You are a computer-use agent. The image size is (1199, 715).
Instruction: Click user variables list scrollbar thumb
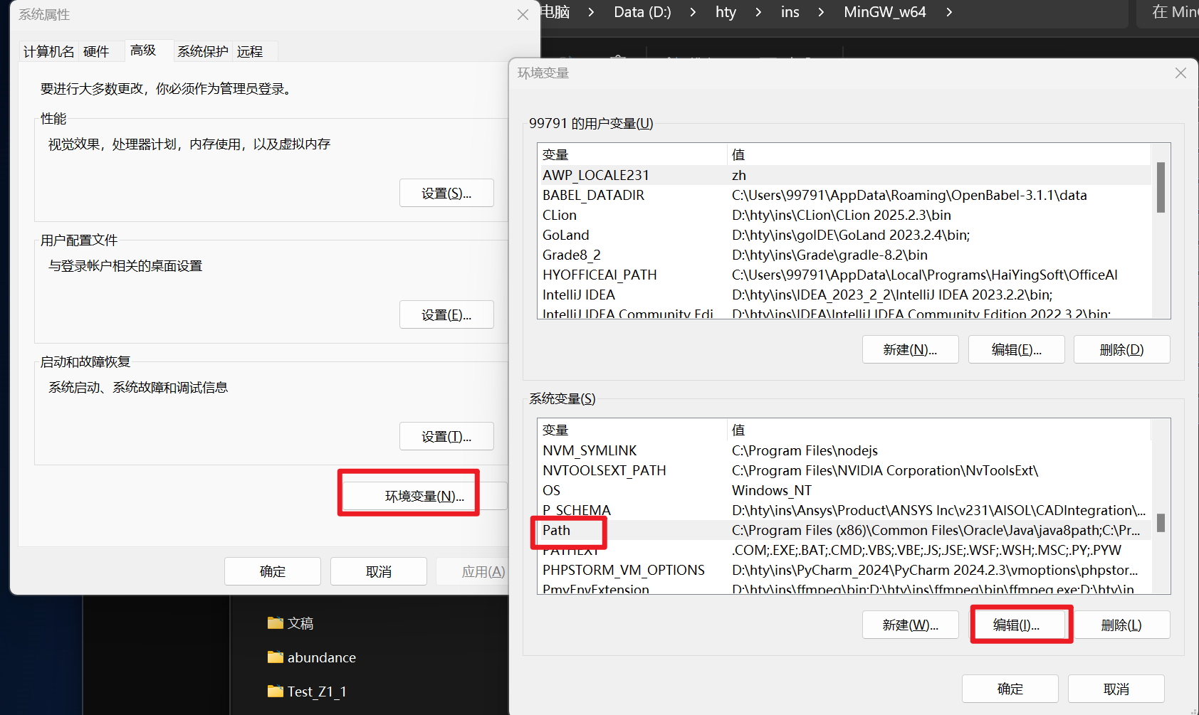pyautogui.click(x=1161, y=187)
